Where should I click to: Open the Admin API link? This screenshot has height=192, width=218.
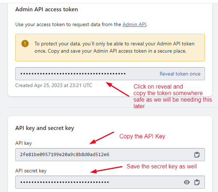tap(134, 25)
